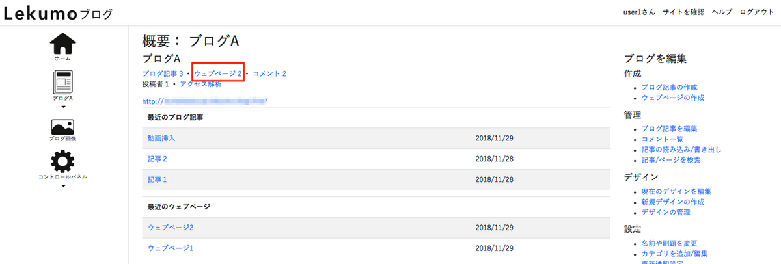Open ウェブページ2 in recent web pages
Image resolution: width=781 pixels, height=264 pixels.
pyautogui.click(x=171, y=228)
